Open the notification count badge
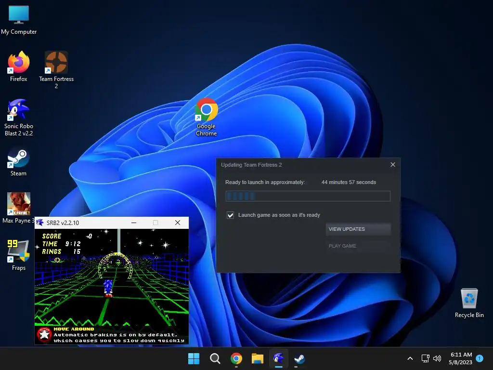493x370 pixels. [x=480, y=358]
